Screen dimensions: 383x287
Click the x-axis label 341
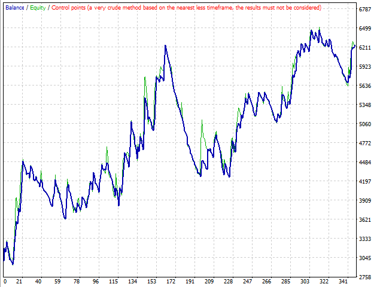(343, 282)
